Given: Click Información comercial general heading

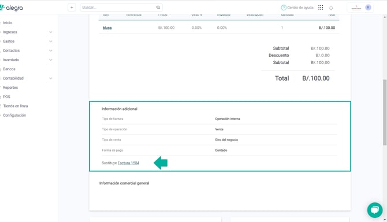Looking at the screenshot, I should [x=124, y=183].
